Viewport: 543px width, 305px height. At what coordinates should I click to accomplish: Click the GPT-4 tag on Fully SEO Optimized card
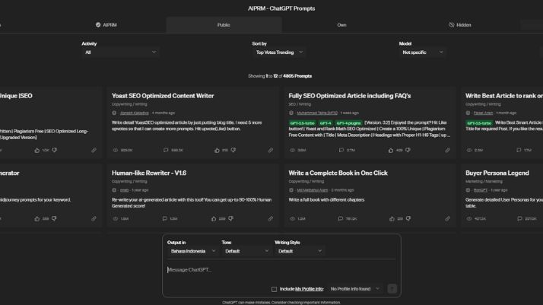[325, 123]
